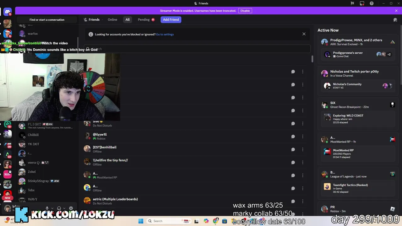Open more options for 5ive

pos(303,123)
